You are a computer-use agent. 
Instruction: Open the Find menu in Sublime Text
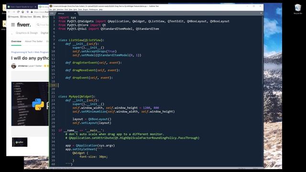[66, 10]
